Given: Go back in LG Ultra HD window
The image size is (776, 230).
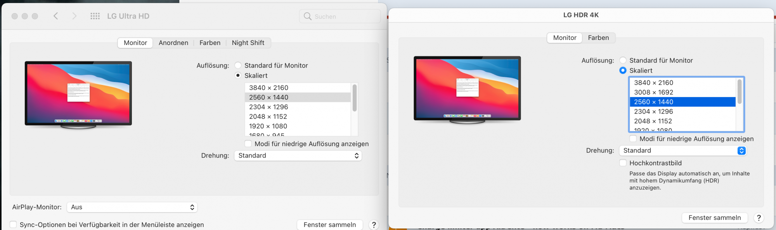Looking at the screenshot, I should coord(56,16).
